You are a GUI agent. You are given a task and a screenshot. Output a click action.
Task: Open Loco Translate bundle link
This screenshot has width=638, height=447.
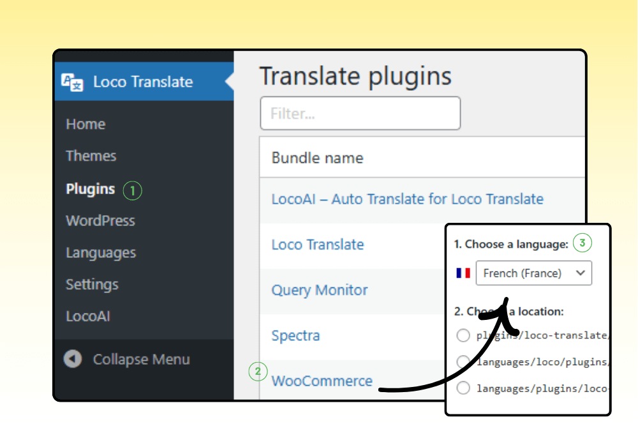pos(317,245)
